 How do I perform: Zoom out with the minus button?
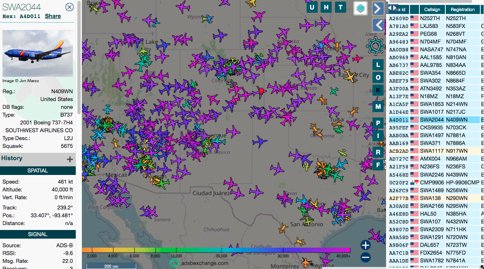click(x=365, y=257)
